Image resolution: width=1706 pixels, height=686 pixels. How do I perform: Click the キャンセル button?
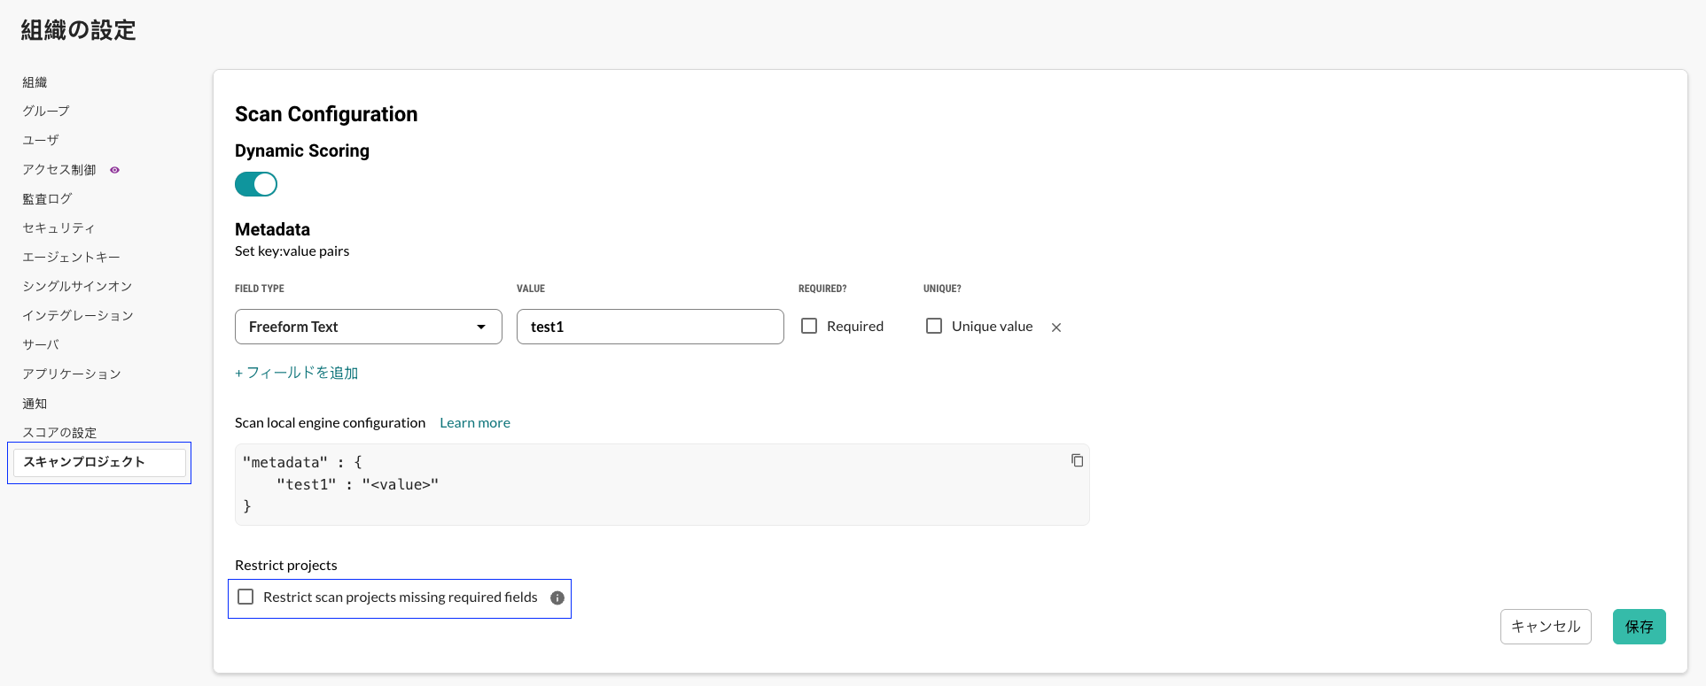[1546, 627]
